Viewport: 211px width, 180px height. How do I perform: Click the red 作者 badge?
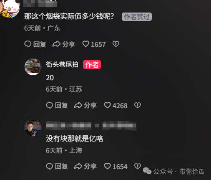click(x=92, y=64)
